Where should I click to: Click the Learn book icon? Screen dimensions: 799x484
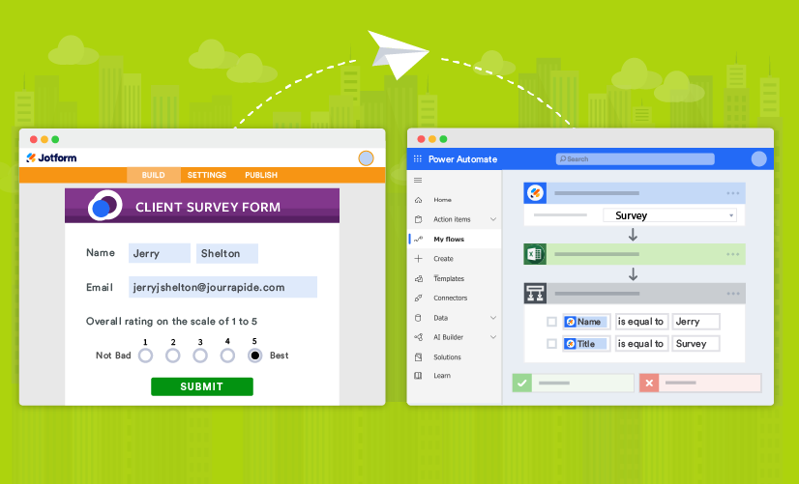[x=418, y=376]
